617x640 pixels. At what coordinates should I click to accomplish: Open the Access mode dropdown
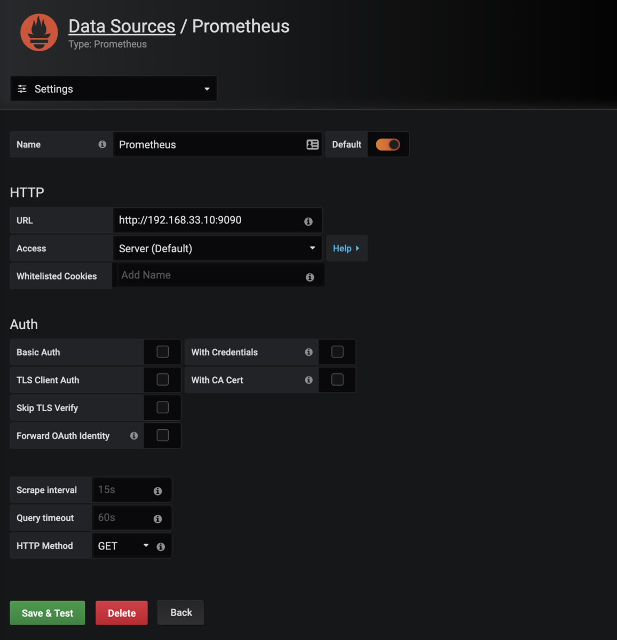[218, 248]
